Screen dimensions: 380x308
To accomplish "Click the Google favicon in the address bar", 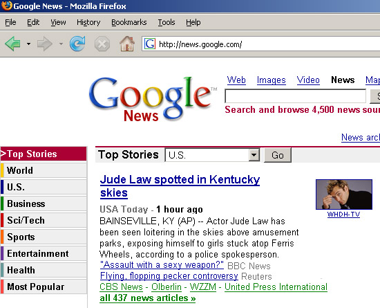I will click(x=150, y=44).
